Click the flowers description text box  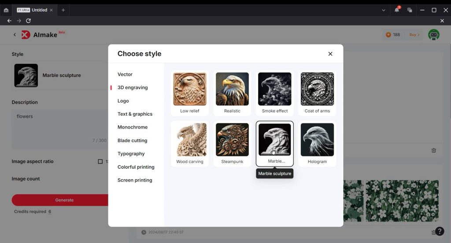(60, 129)
